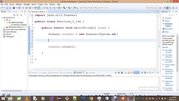Open the Related Topics help link
179x101 pixels.
[x=168, y=25]
